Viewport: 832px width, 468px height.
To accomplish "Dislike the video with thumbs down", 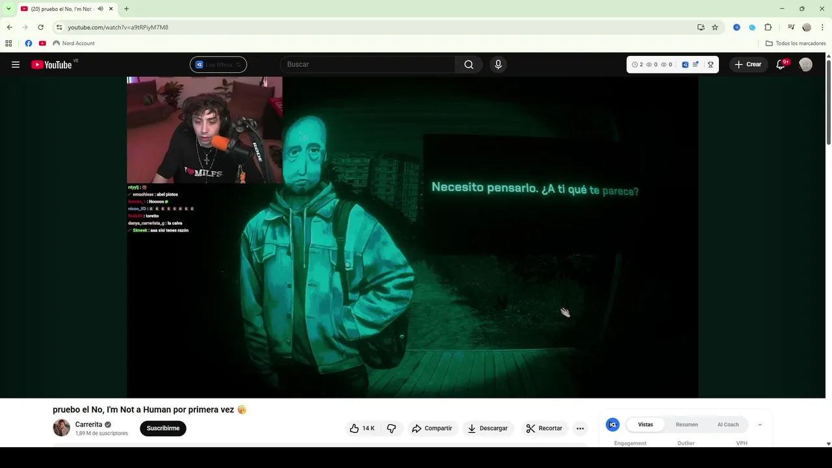I will [391, 428].
